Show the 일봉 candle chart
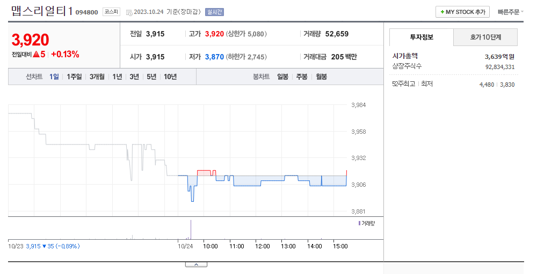The image size is (537, 274). coord(283,77)
